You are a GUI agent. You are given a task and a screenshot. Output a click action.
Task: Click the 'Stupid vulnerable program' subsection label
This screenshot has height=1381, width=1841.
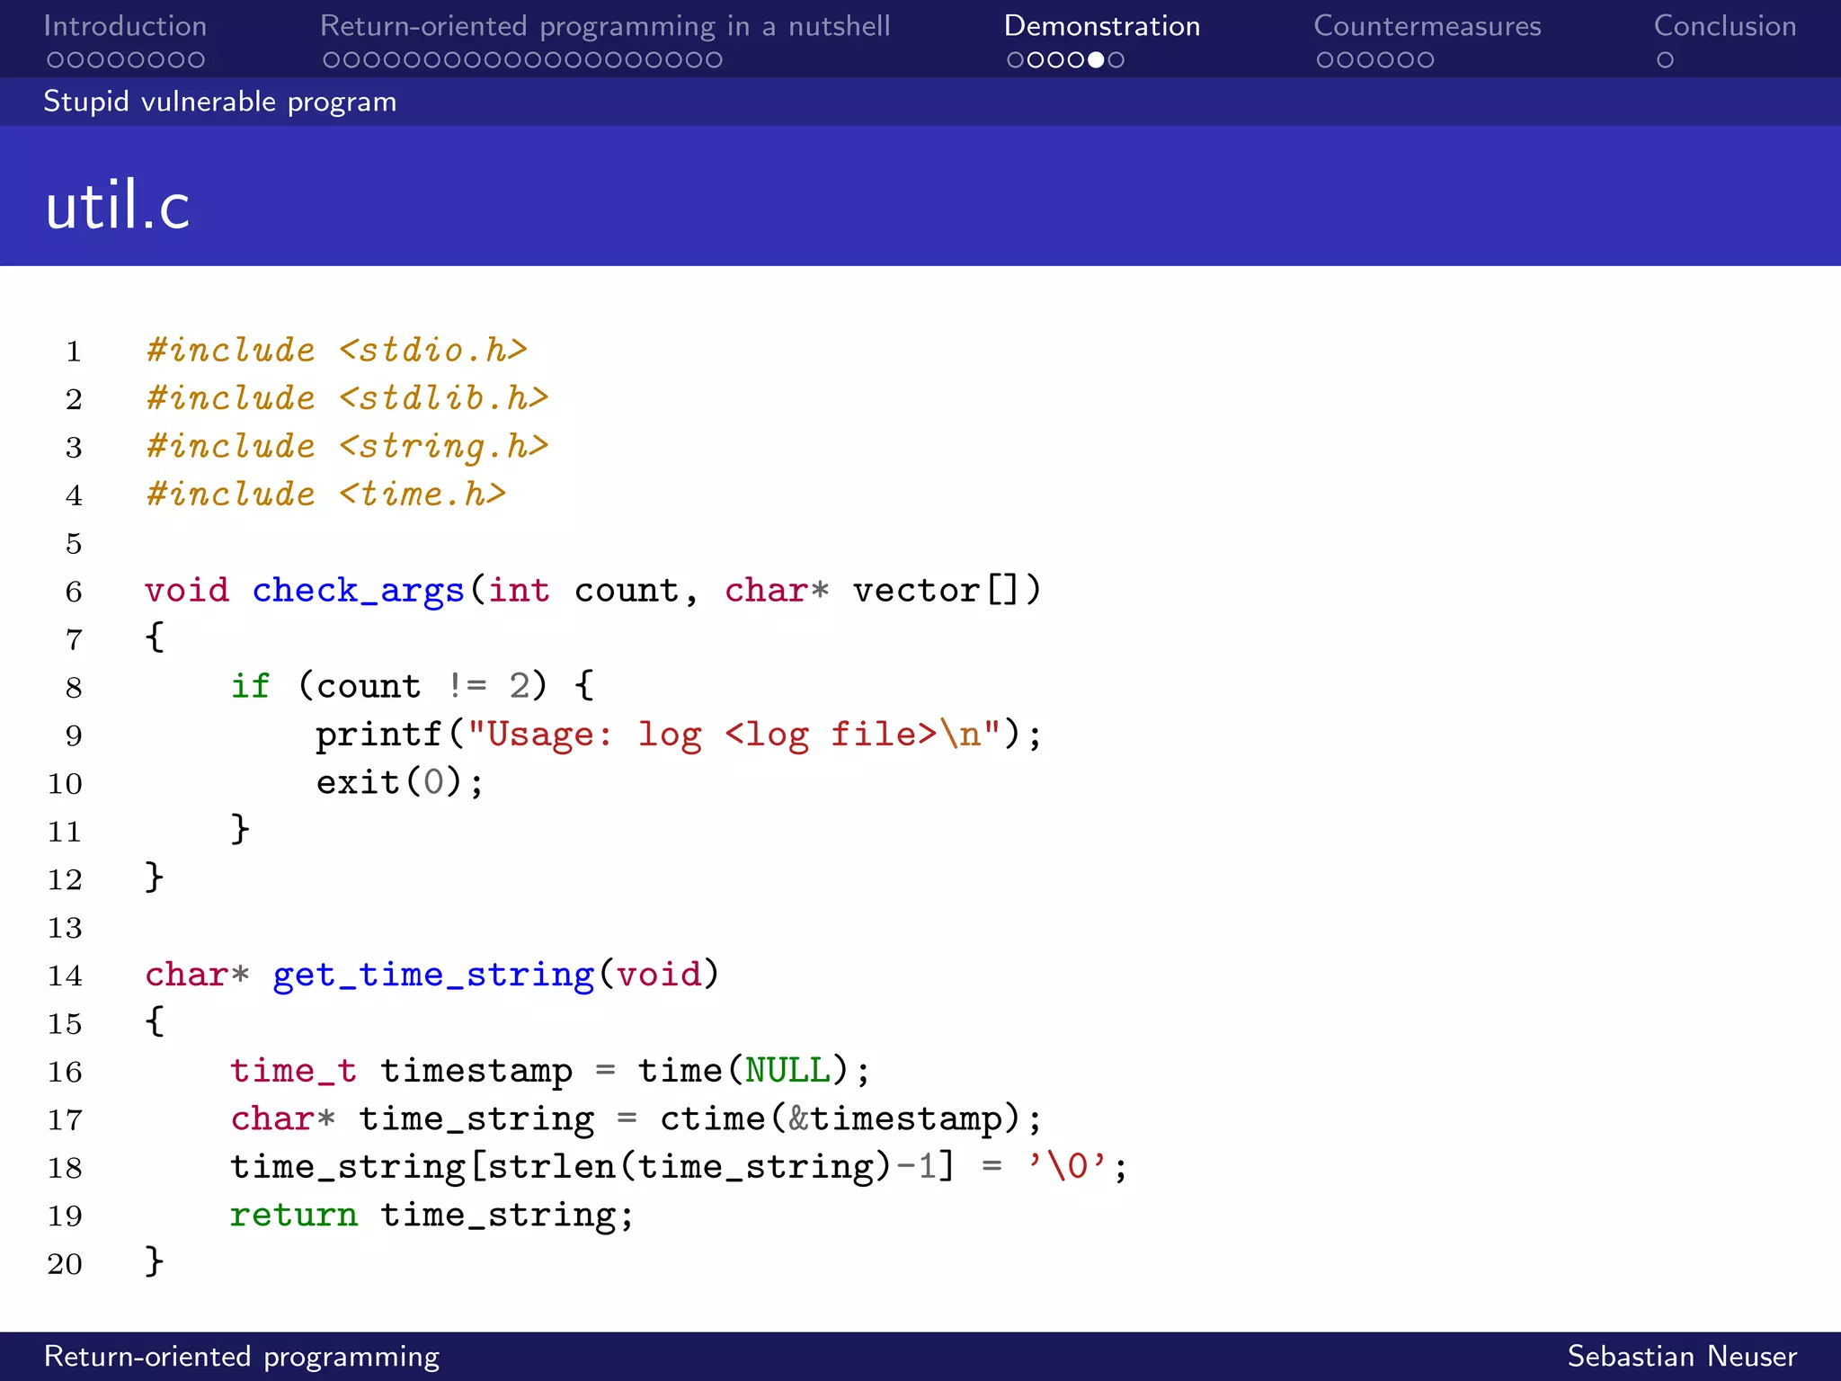[219, 102]
